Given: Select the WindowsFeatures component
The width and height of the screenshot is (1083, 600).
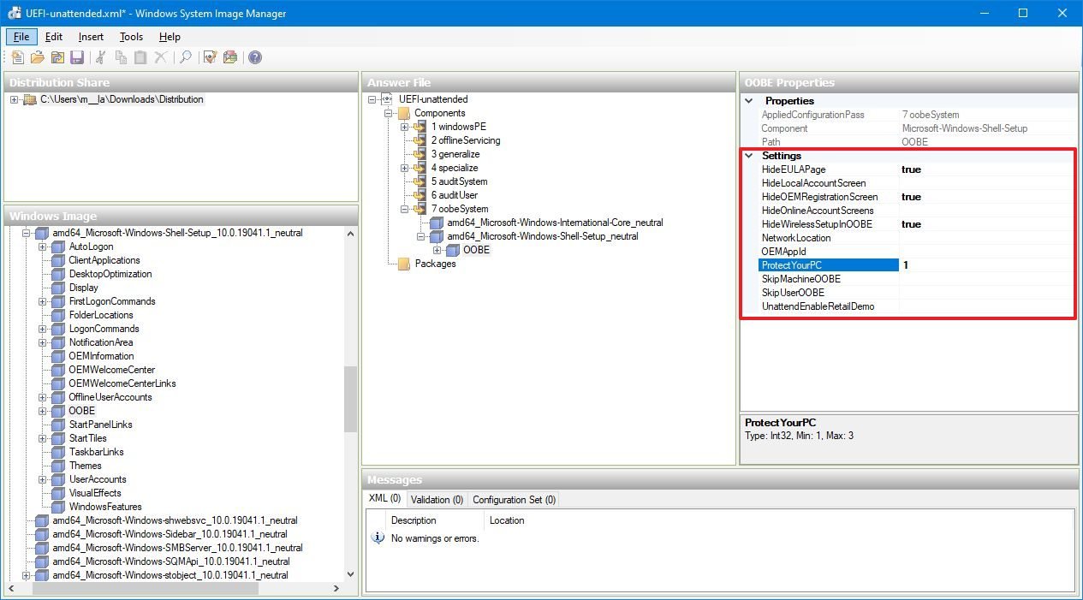Looking at the screenshot, I should click(x=105, y=507).
